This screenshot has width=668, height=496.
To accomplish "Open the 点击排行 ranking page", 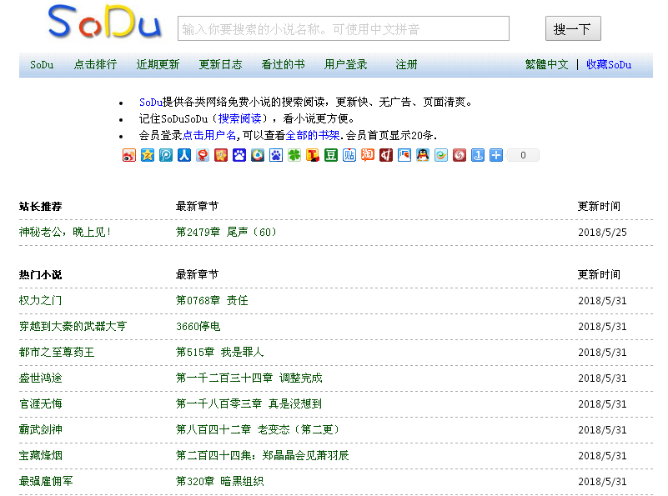I will coord(94,64).
